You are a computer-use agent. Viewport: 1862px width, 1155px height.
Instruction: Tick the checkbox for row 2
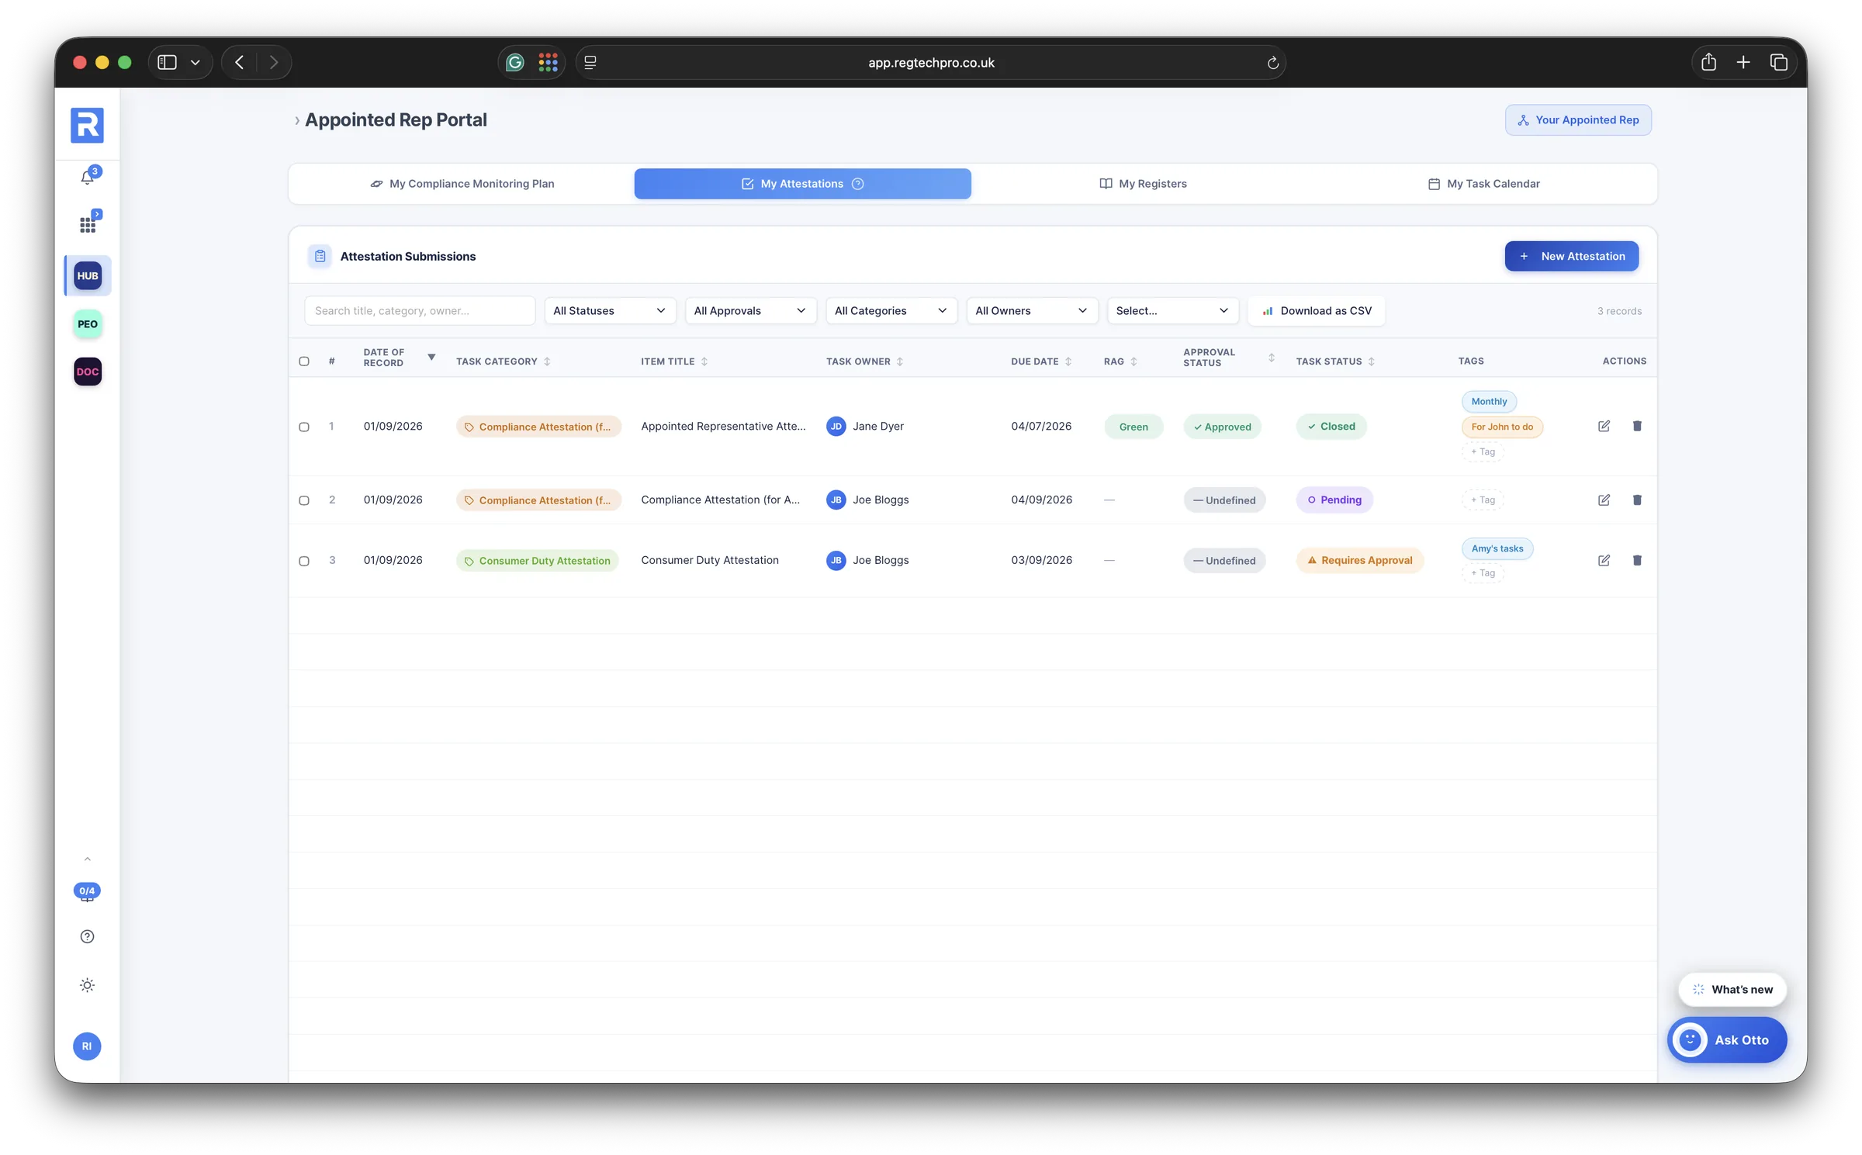pyautogui.click(x=304, y=500)
